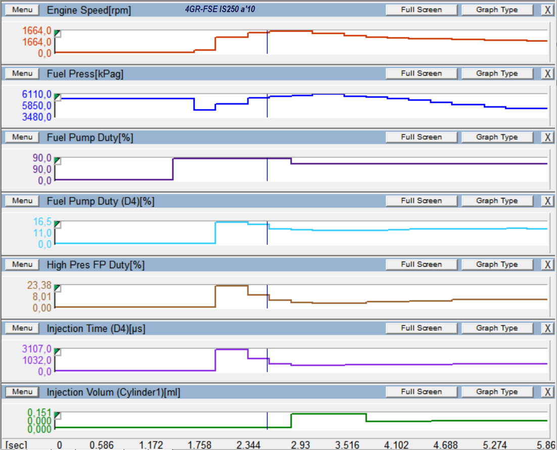Open the Menu for Engine Speed graph
Screen dimensions: 557x450
[x=22, y=10]
